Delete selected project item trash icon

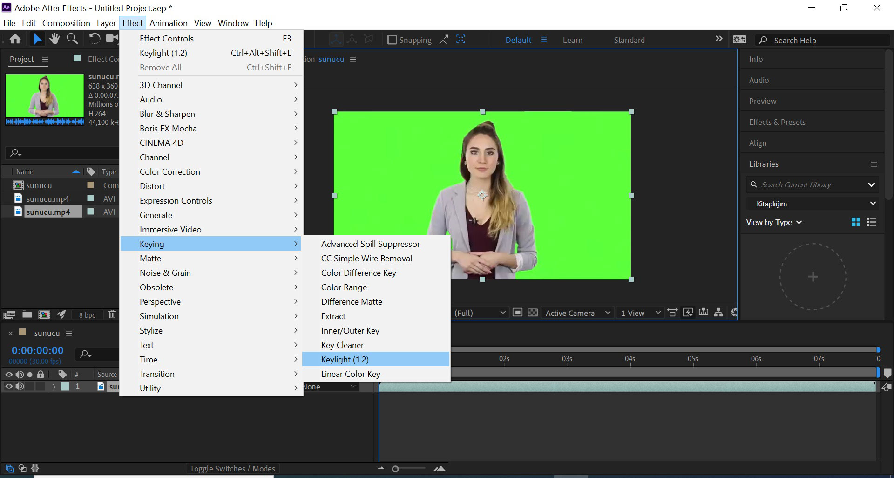[x=112, y=314]
